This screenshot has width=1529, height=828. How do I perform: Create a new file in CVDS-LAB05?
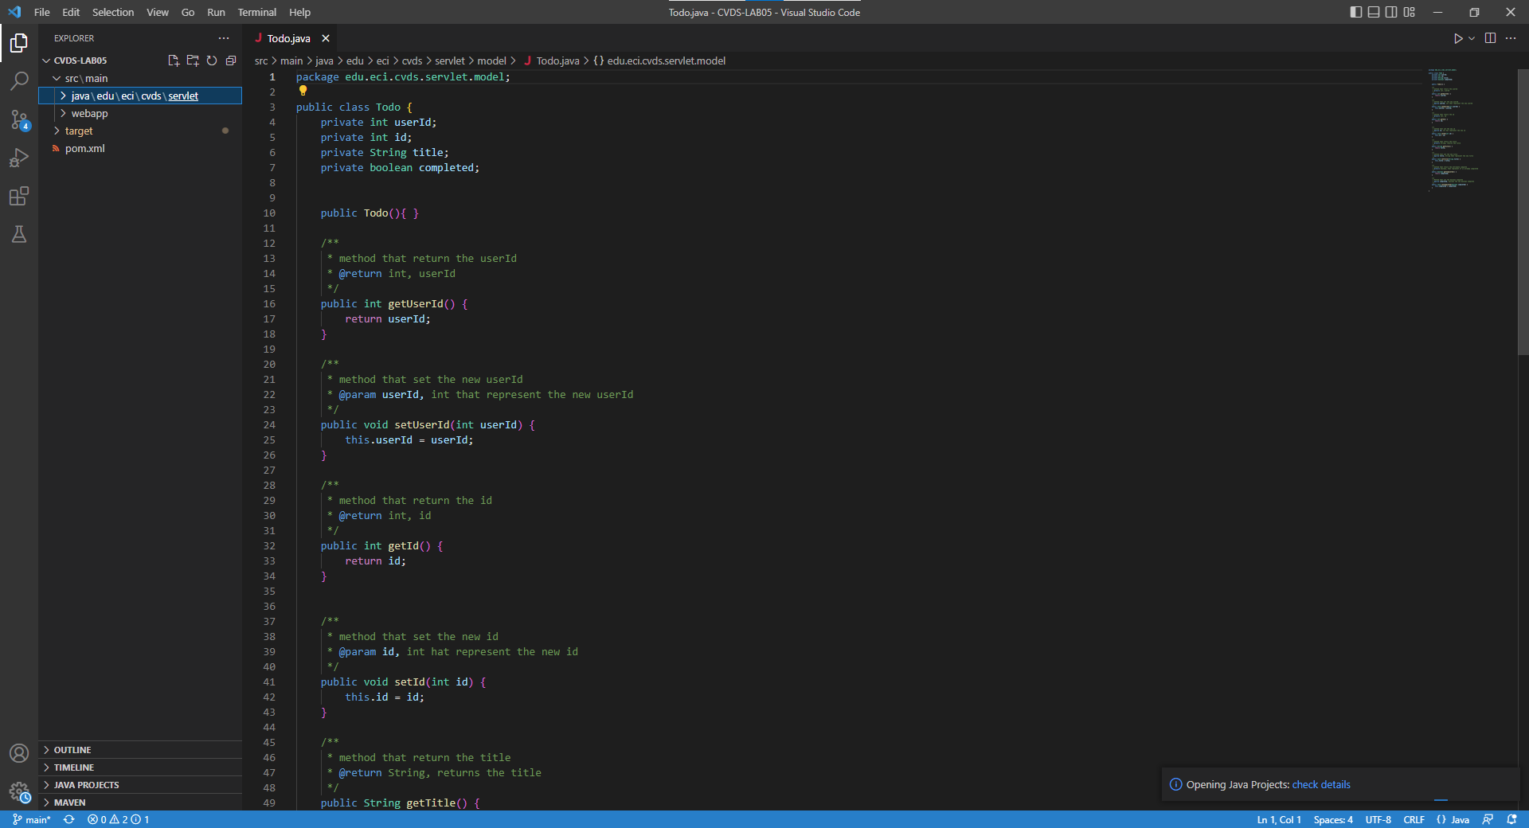click(174, 61)
